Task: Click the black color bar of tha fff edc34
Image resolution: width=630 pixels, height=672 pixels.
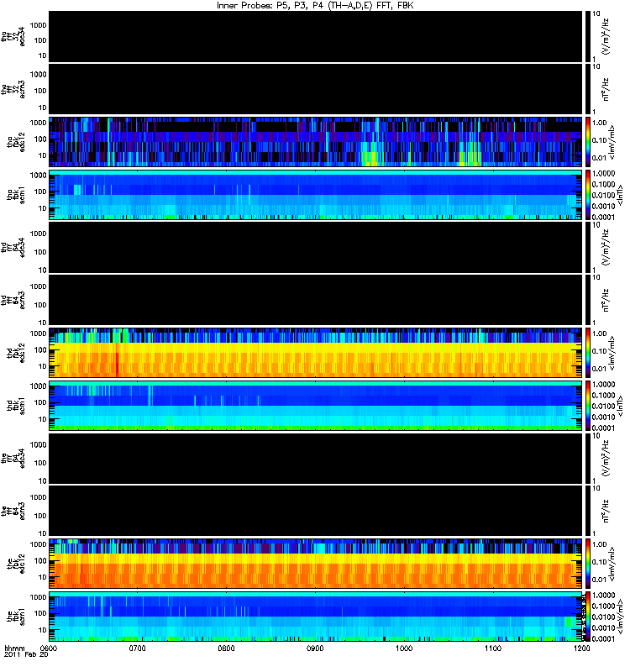Action: 587,36
